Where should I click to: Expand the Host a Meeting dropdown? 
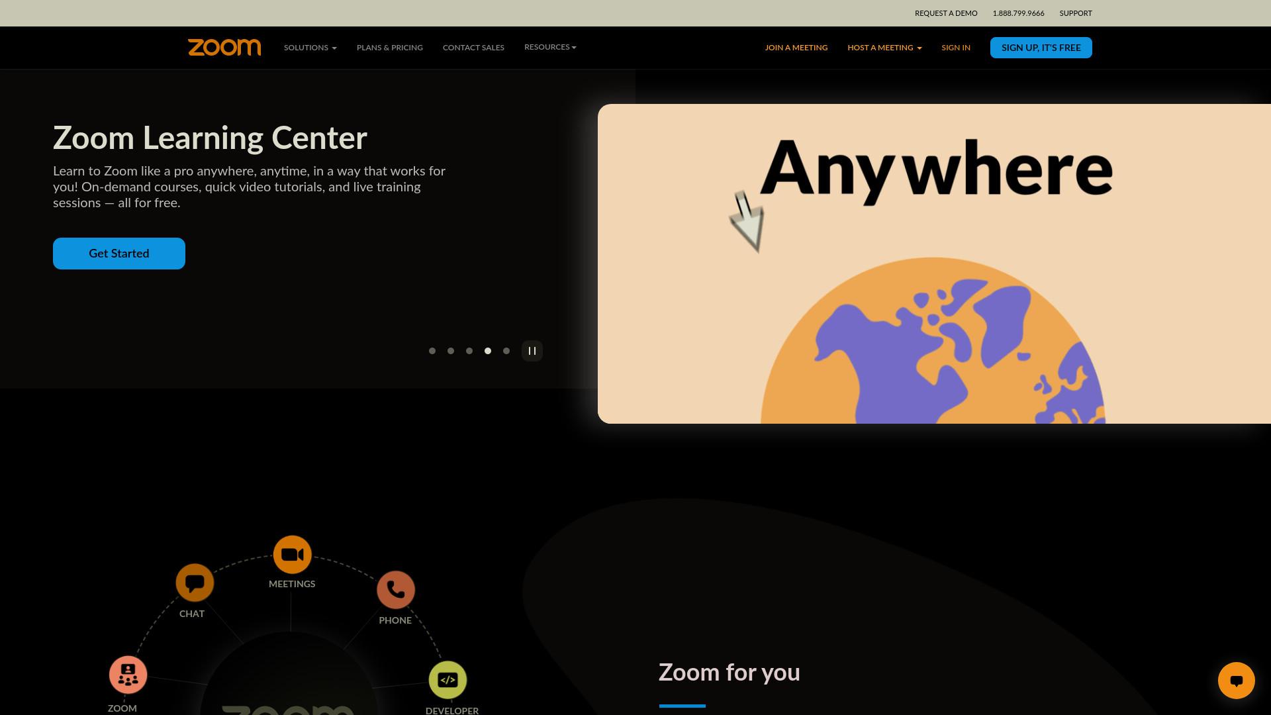[884, 48]
